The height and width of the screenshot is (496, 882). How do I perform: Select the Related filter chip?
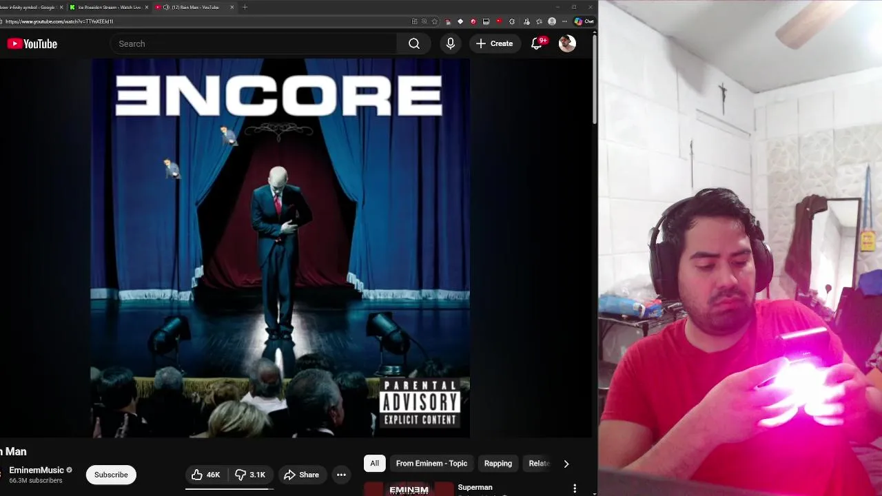click(539, 464)
